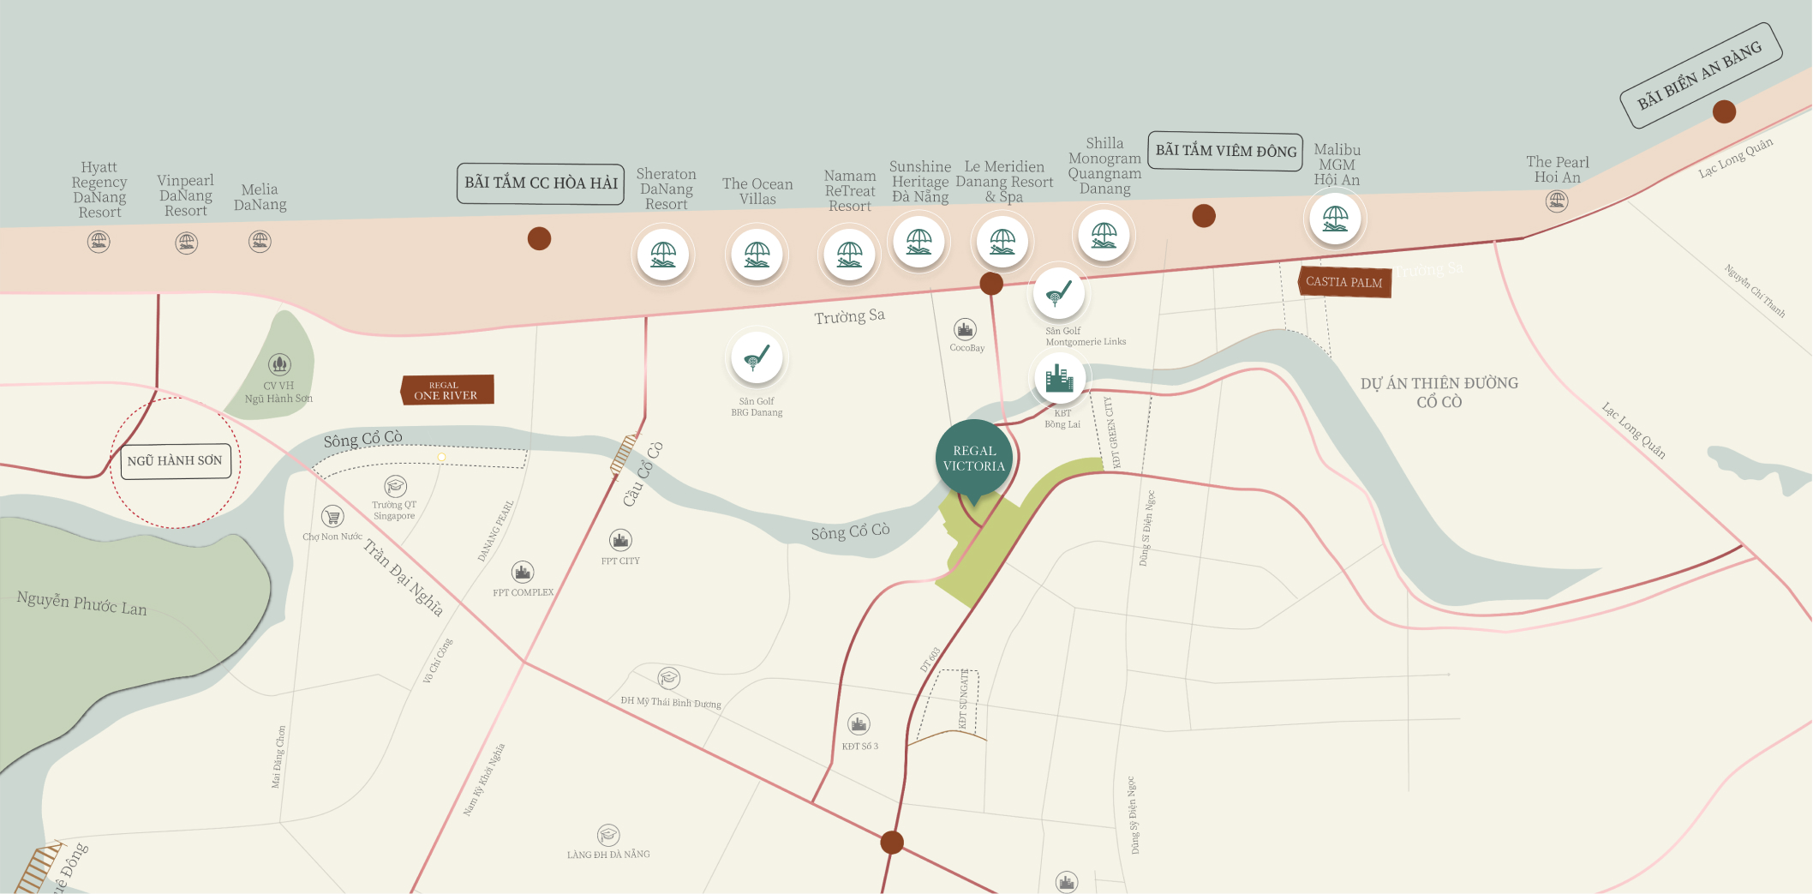Click the brown dot under BÃI TẮM VIÊM ĐÔNG
1813x894 pixels.
tap(1204, 216)
